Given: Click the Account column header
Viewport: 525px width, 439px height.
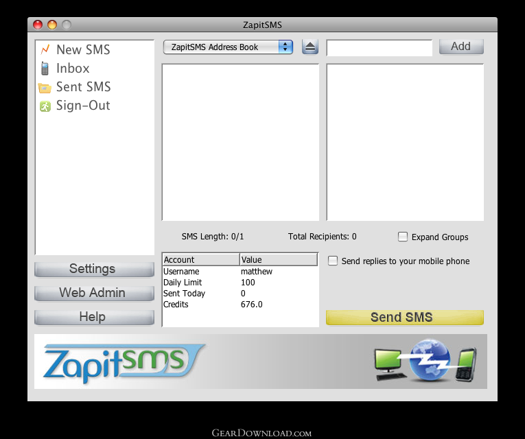Looking at the screenshot, I should (201, 260).
